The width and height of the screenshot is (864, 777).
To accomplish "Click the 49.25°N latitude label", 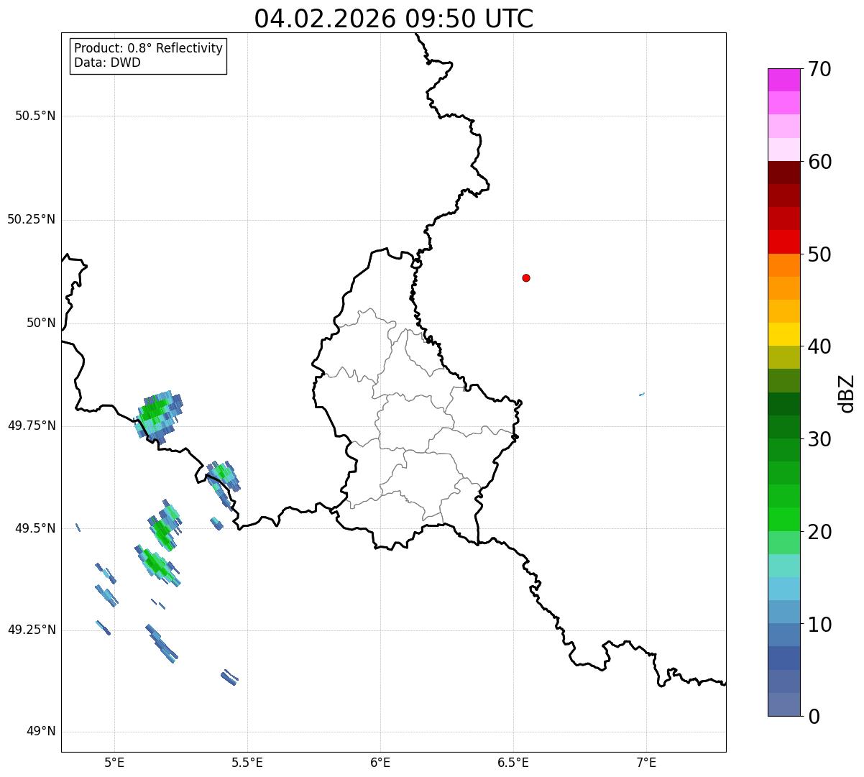I will pos(32,630).
